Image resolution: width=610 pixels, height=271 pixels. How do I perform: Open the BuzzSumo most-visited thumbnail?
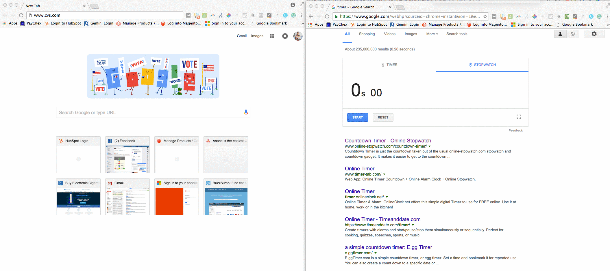[226, 197]
